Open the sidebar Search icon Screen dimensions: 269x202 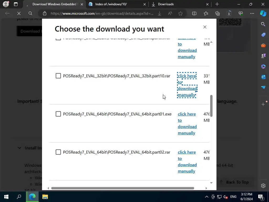[x=263, y=24]
